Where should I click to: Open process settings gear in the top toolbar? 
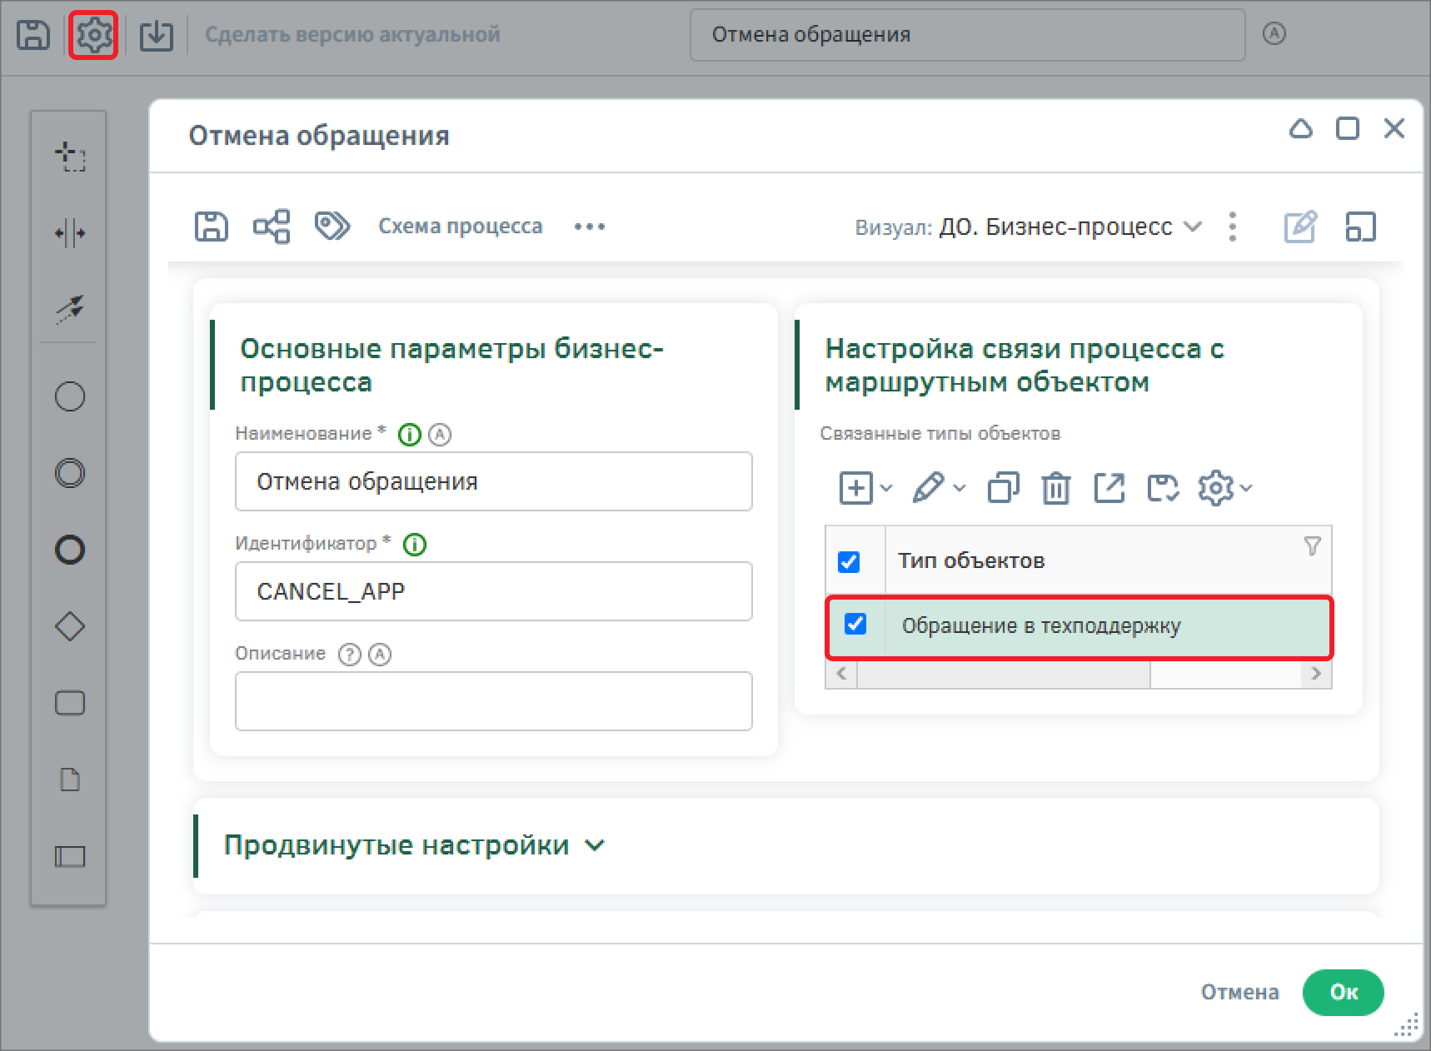tap(94, 35)
